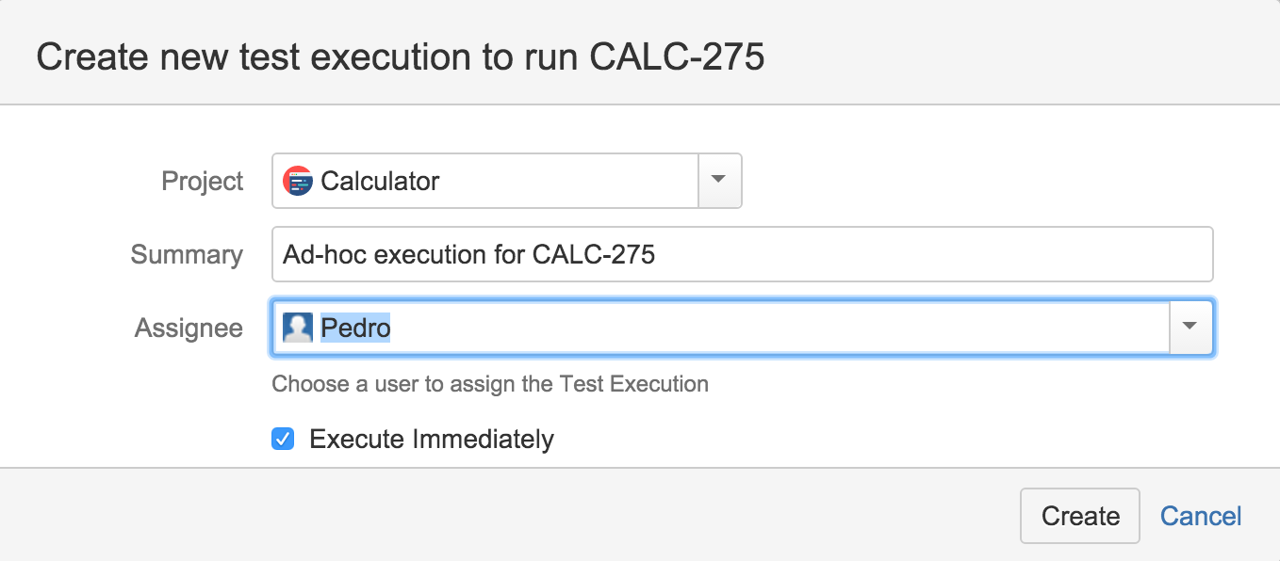Click the Create button
The image size is (1280, 561).
[x=1080, y=516]
